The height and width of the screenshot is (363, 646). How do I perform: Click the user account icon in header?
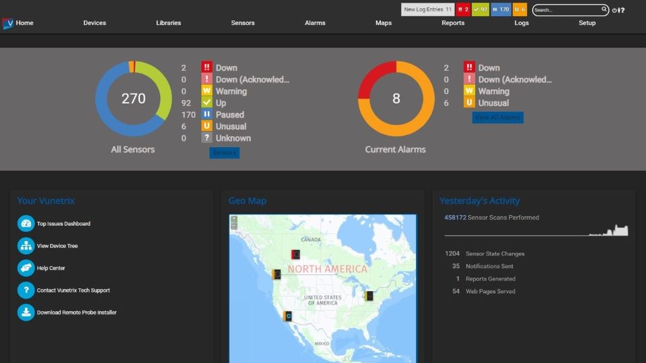[x=618, y=10]
